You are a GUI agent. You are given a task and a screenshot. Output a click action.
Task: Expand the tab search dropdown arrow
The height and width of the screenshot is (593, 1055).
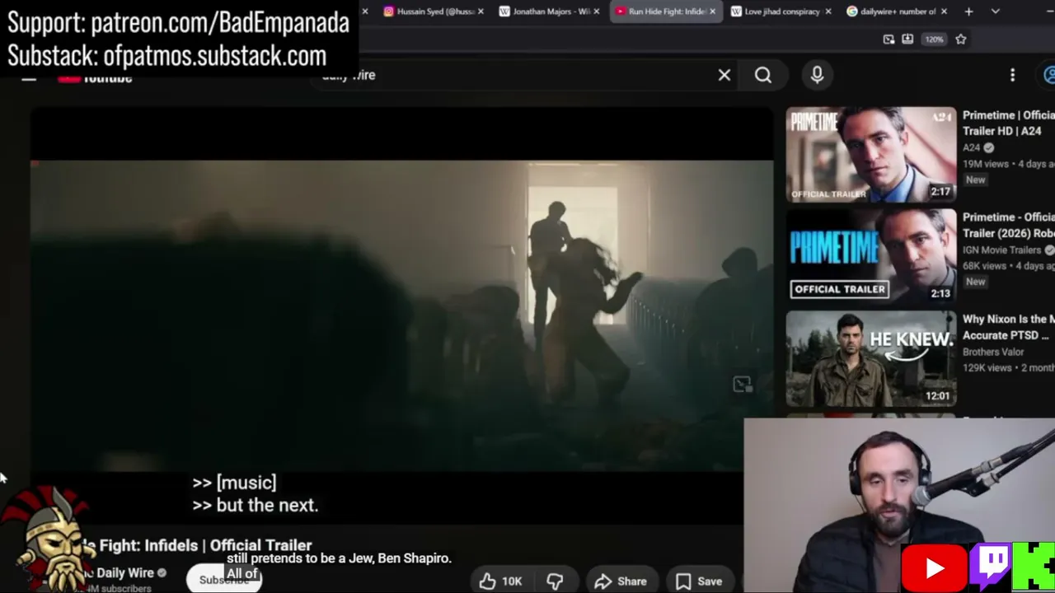(996, 12)
